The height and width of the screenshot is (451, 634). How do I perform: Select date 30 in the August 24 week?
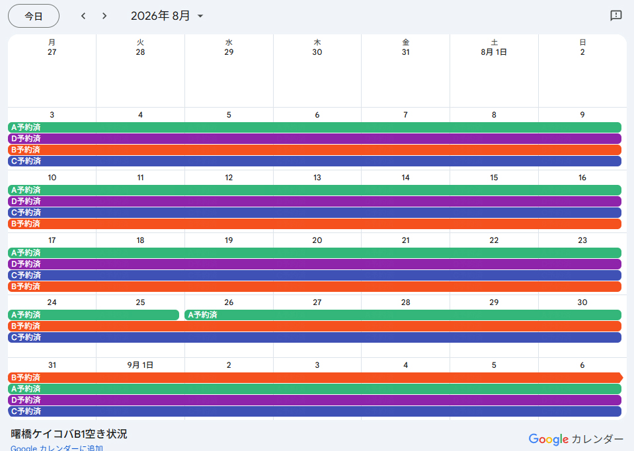[x=582, y=302]
